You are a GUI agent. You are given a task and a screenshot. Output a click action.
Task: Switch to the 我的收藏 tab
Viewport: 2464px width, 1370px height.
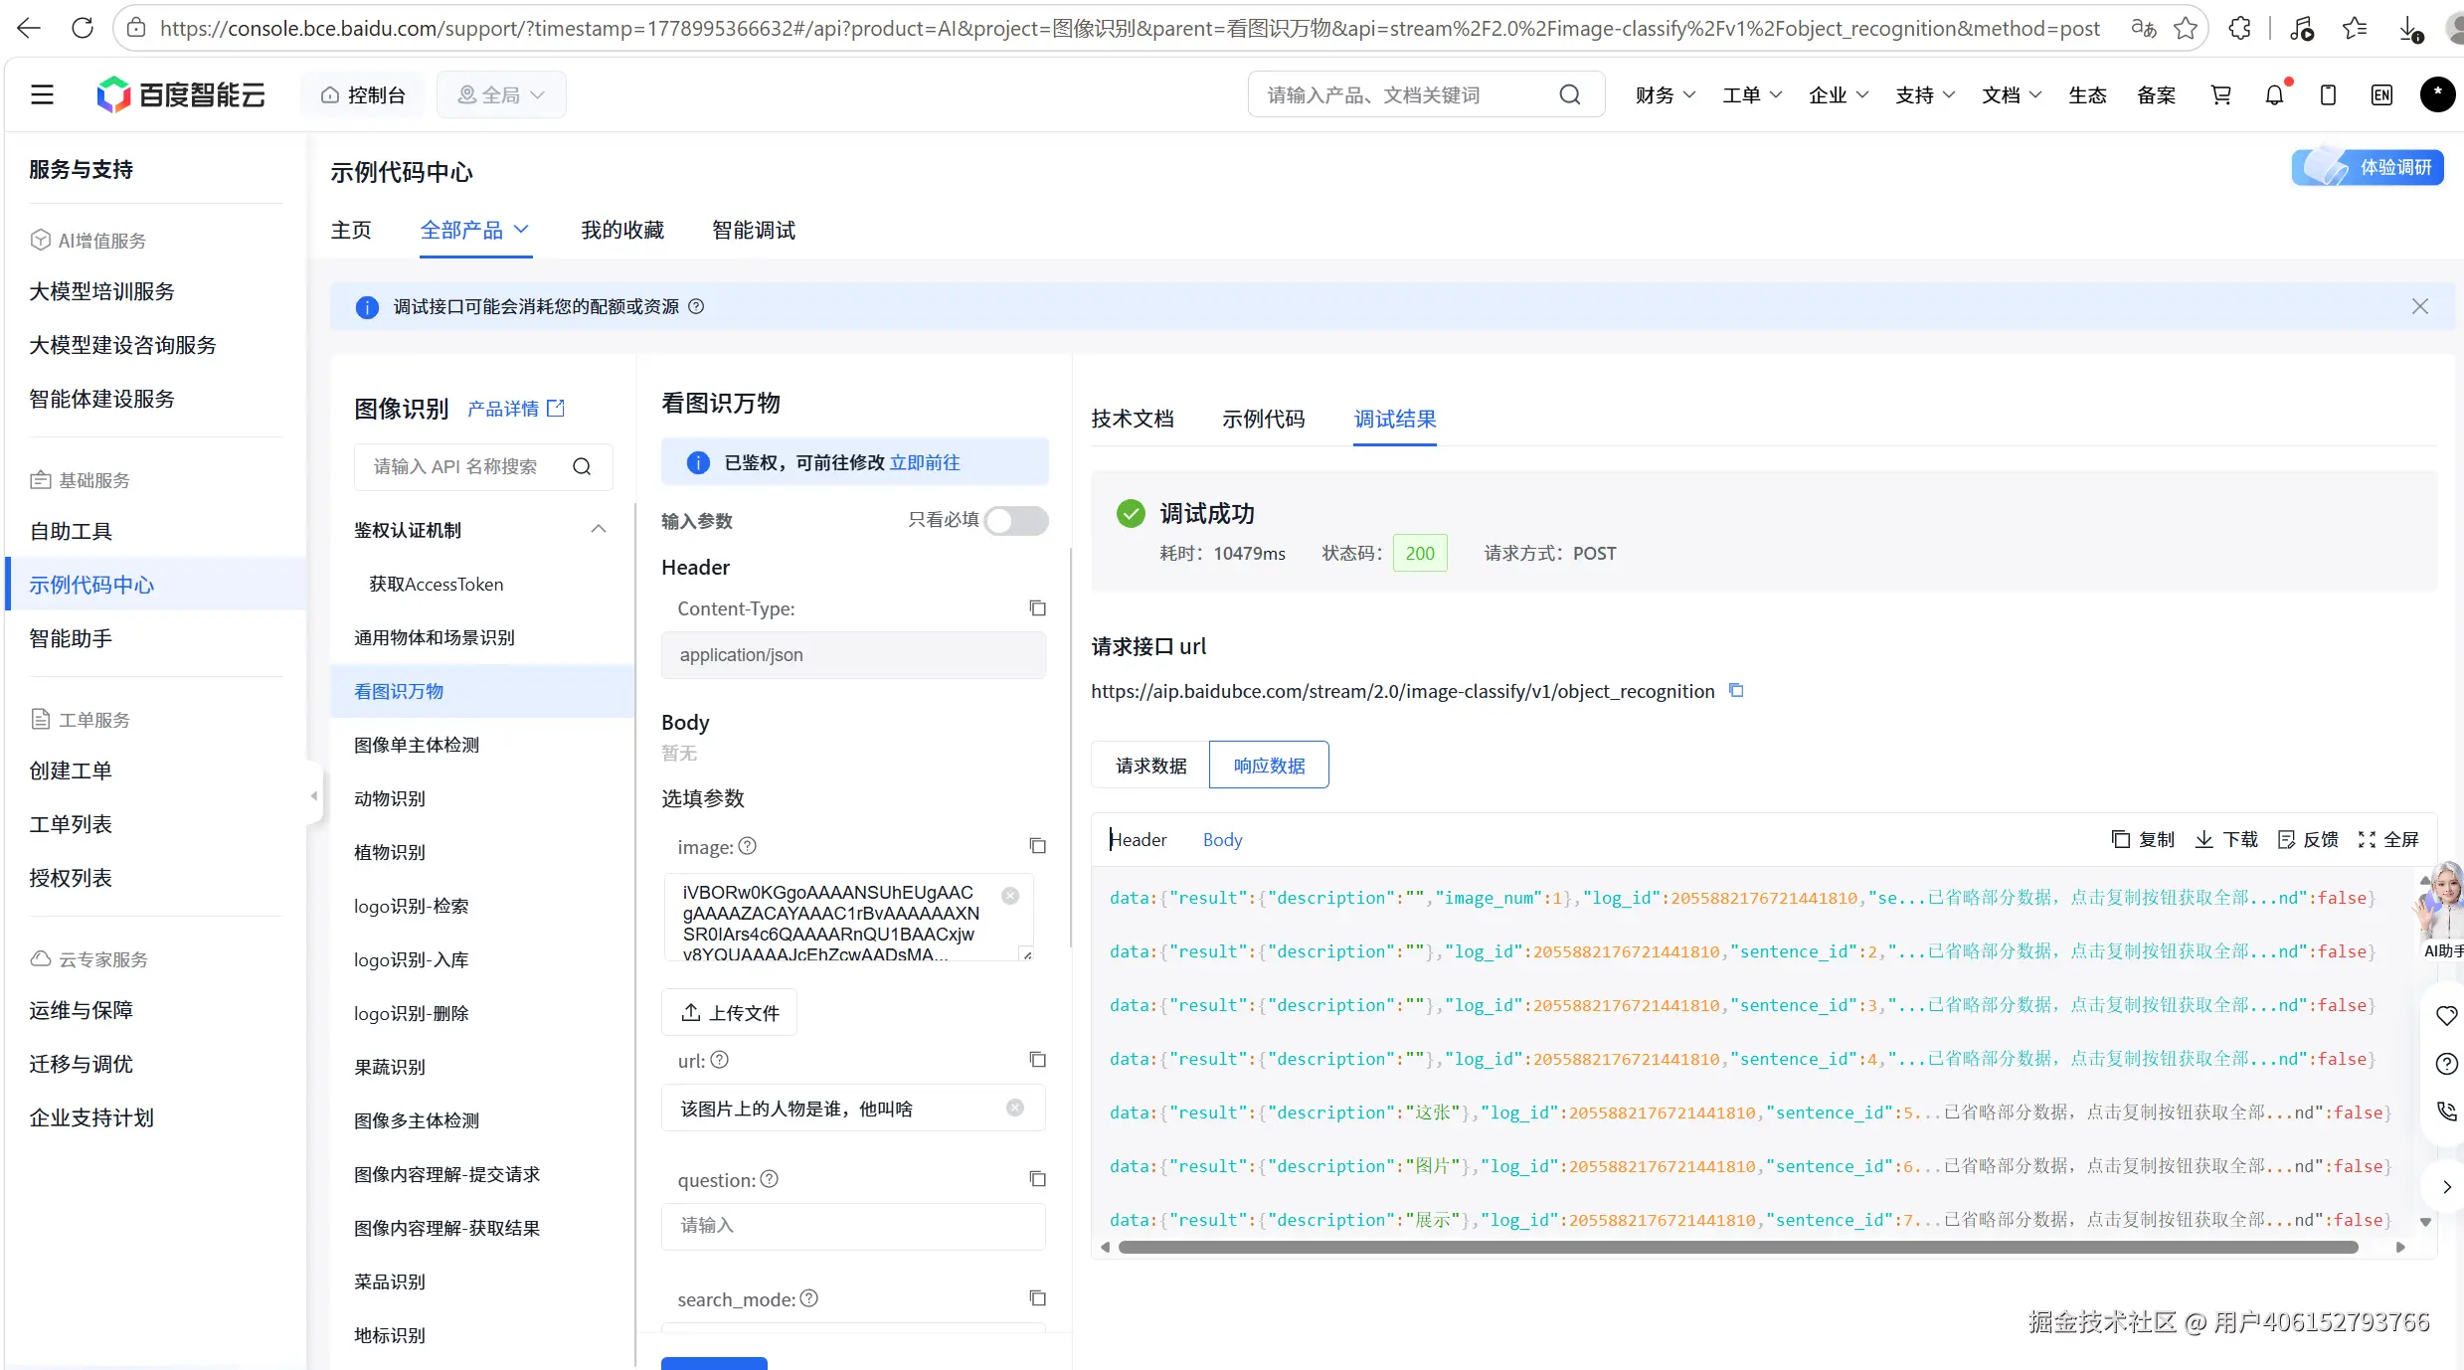click(x=622, y=231)
